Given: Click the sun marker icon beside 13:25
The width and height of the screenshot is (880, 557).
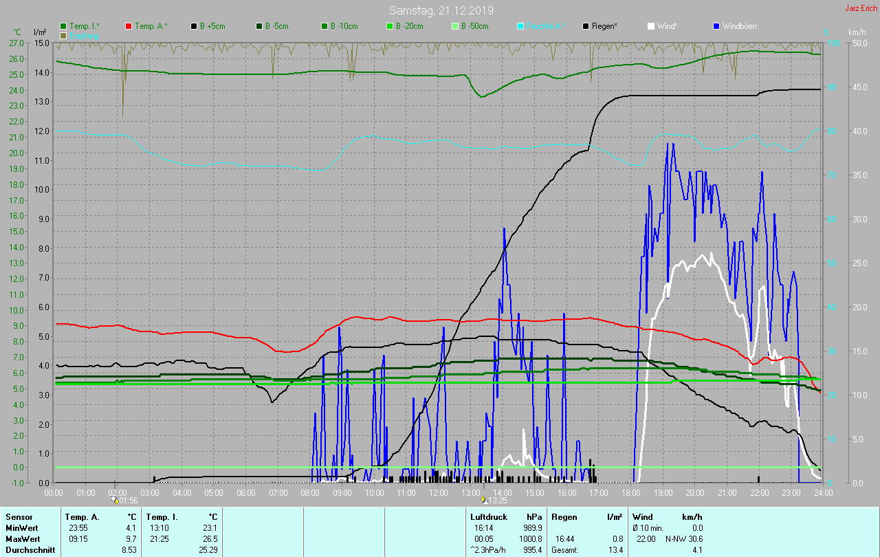Looking at the screenshot, I should click(x=485, y=501).
